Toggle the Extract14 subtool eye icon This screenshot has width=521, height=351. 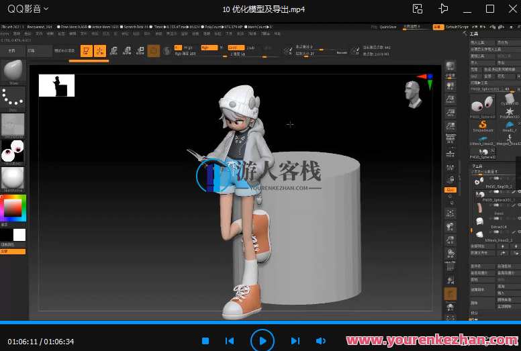519,218
